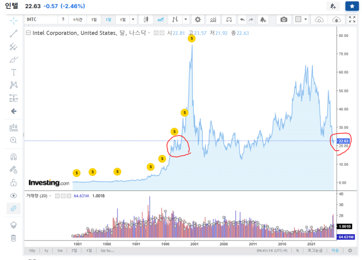Open settings for 거래량 indicator

pos(63,196)
